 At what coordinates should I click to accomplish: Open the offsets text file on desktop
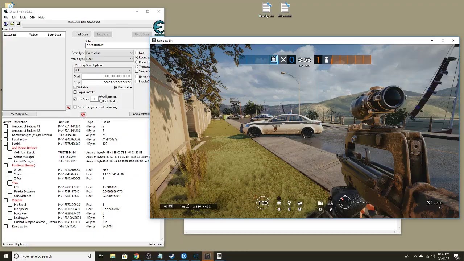(285, 10)
